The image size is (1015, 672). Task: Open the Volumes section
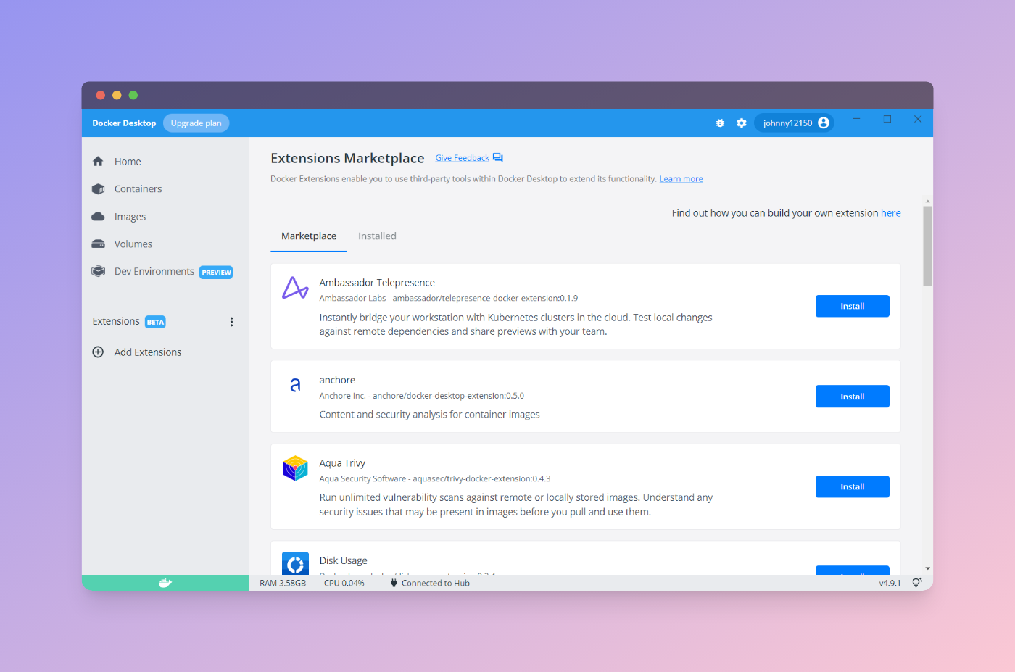[x=133, y=244]
